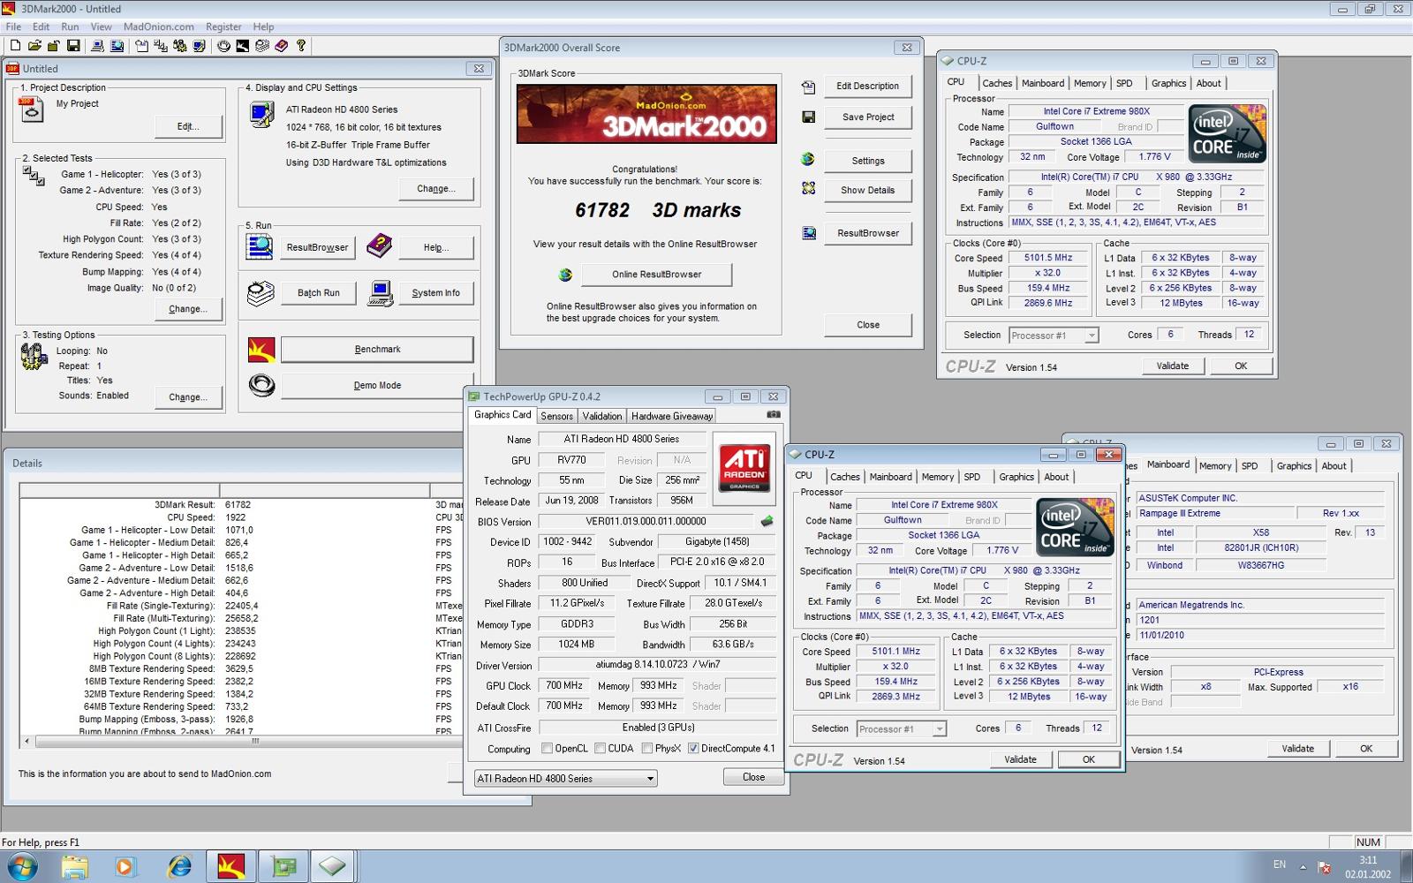Click the ResultBrowser icon in the Run section

[260, 246]
